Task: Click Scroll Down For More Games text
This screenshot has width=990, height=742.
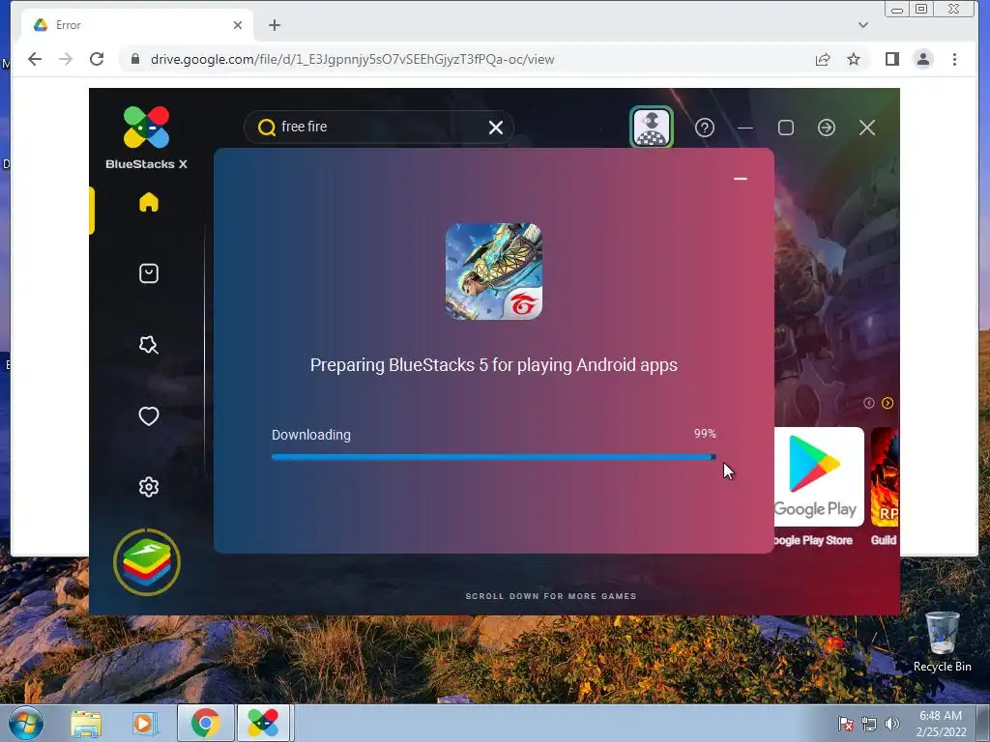Action: (550, 595)
